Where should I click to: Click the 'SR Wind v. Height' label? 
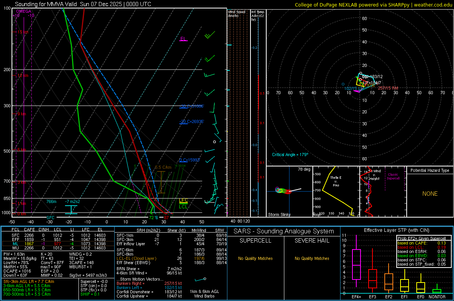click(375, 175)
